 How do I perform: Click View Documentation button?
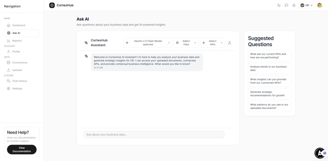22,150
